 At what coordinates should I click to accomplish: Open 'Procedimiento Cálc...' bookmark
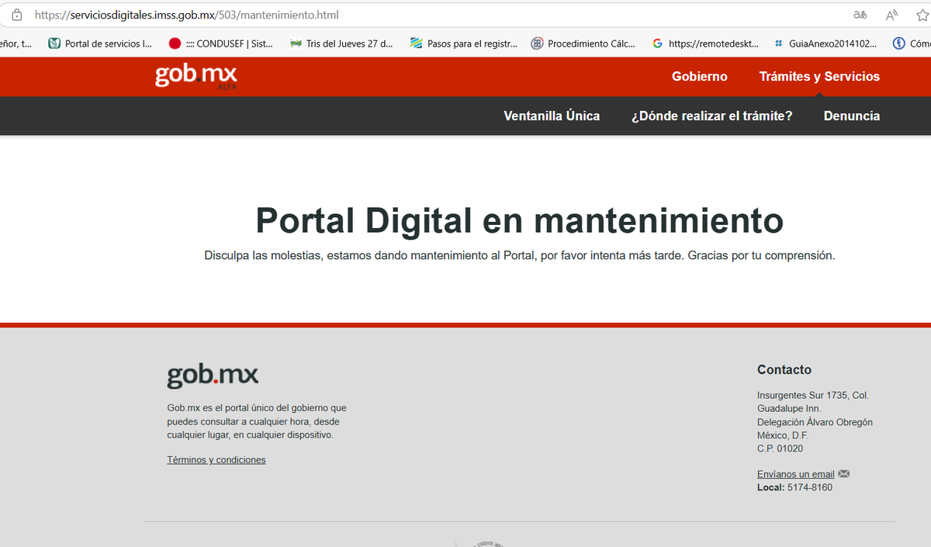tap(583, 43)
